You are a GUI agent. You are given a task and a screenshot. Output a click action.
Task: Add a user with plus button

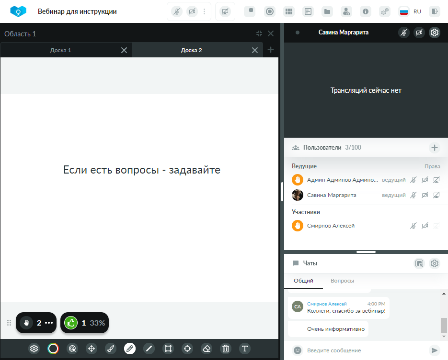435,148
